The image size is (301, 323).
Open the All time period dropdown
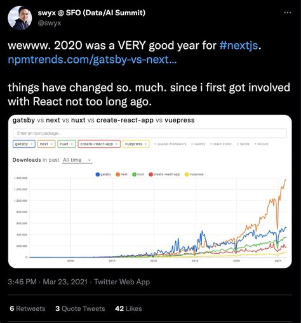[77, 160]
